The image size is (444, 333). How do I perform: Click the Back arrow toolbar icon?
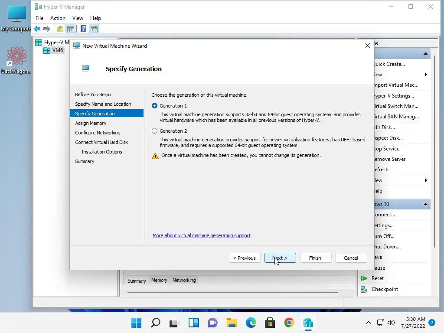click(37, 29)
